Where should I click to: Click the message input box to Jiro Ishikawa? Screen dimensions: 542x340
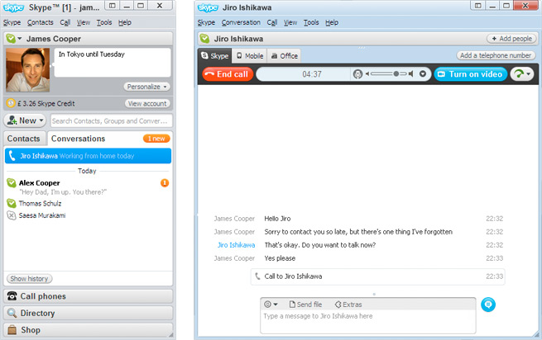click(x=368, y=321)
